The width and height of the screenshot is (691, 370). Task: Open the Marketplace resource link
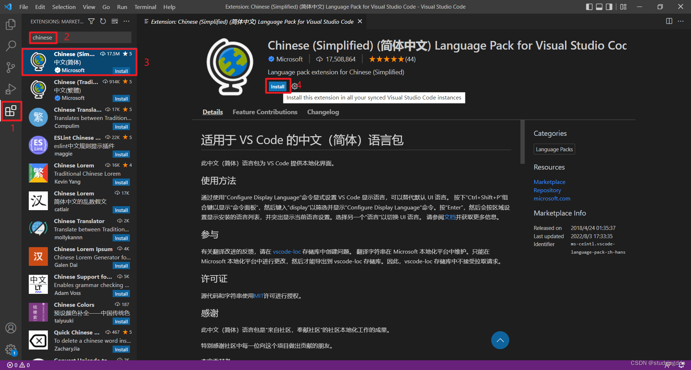click(x=549, y=182)
